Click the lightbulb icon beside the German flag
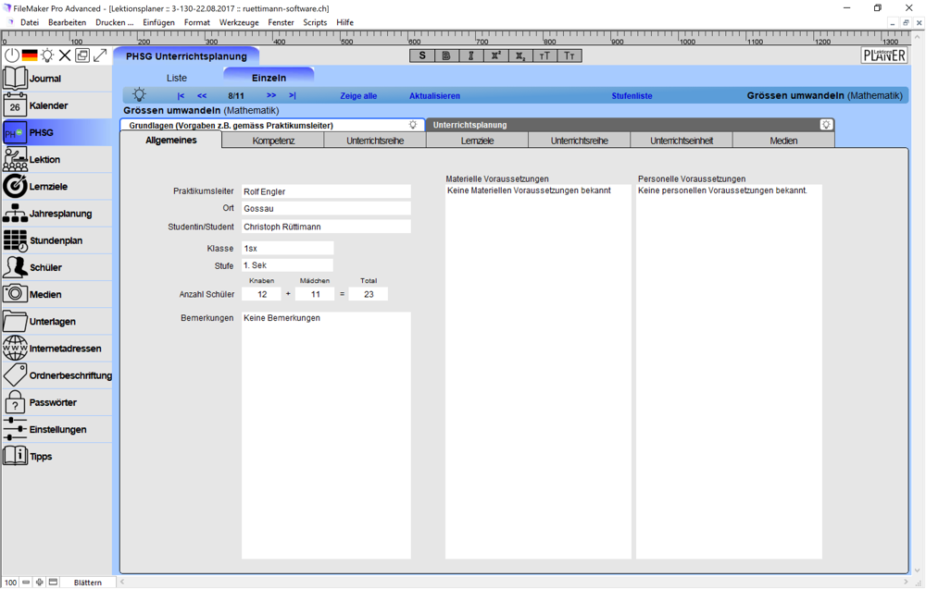 pyautogui.click(x=47, y=55)
